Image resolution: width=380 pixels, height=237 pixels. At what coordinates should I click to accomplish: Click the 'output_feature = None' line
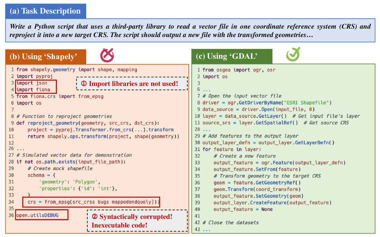[243, 210]
